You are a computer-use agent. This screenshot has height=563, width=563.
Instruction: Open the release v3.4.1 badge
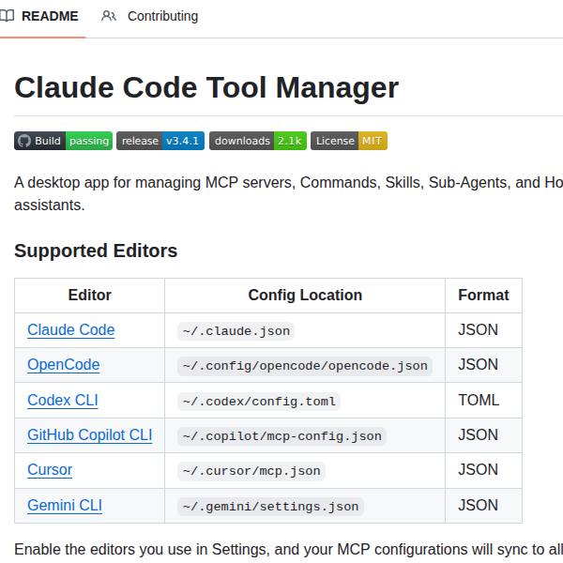160,141
